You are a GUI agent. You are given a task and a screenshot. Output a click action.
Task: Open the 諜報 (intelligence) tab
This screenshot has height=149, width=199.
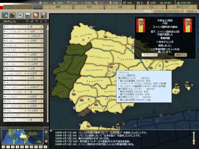coord(58,7)
